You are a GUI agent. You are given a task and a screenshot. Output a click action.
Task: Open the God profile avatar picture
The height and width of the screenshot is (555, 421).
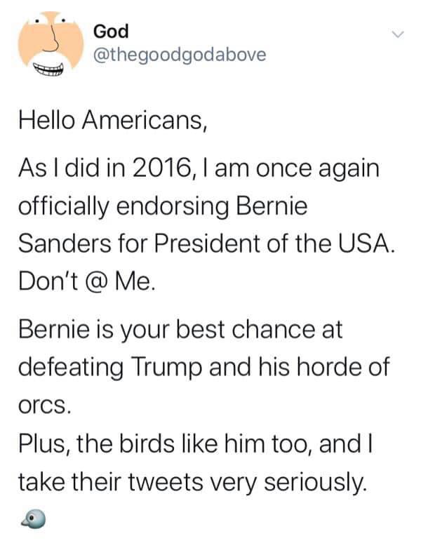tap(51, 44)
